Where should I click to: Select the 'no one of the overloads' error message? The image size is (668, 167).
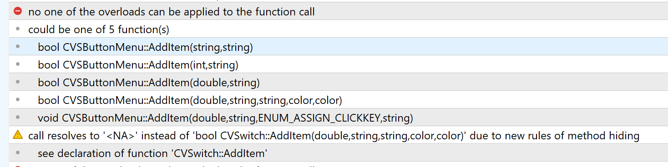[x=339, y=11]
